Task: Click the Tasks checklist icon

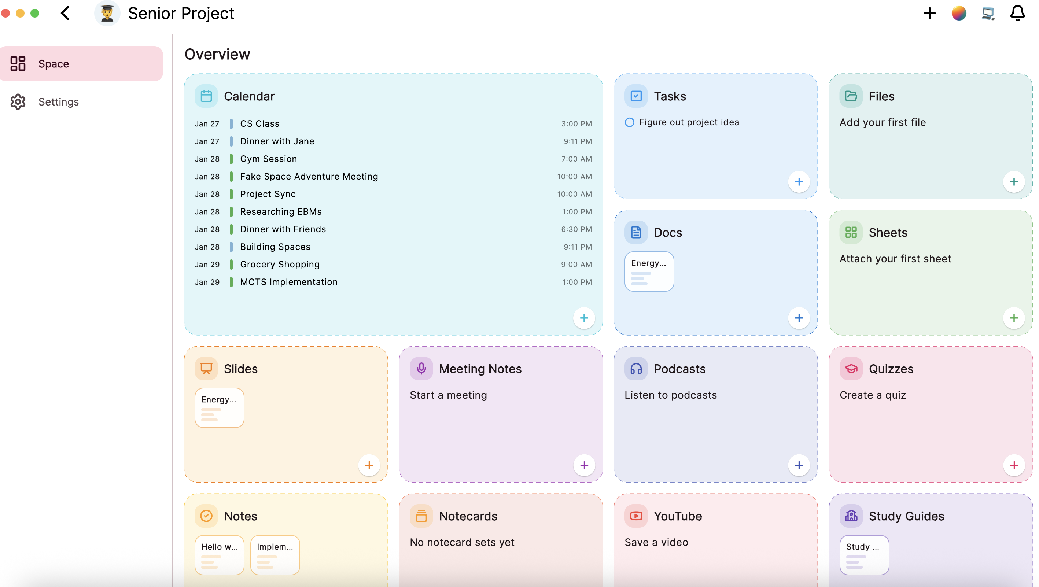Action: [x=636, y=96]
